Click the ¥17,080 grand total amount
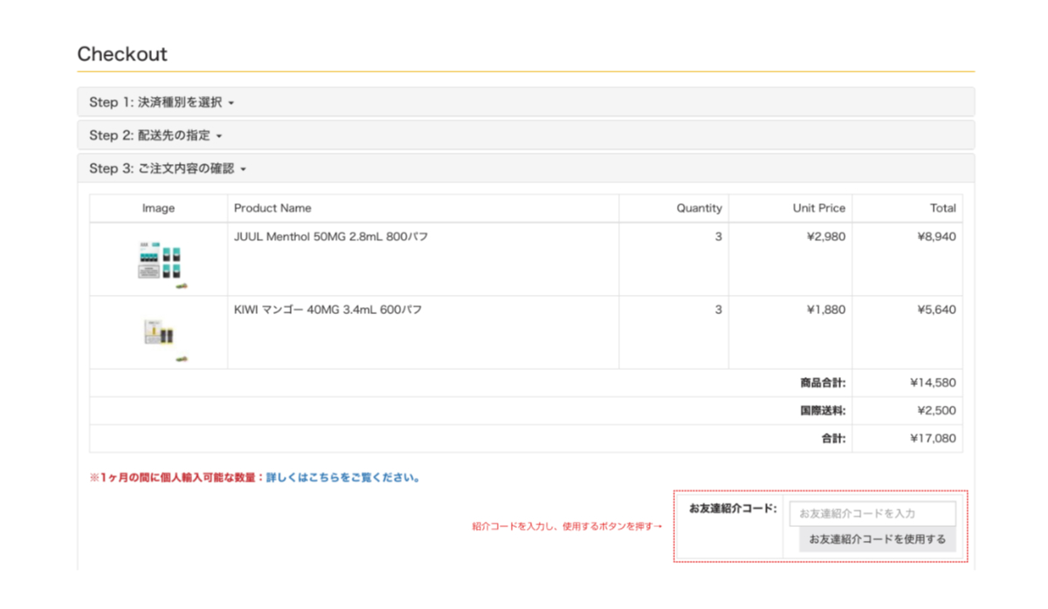This screenshot has width=1048, height=609. [933, 439]
